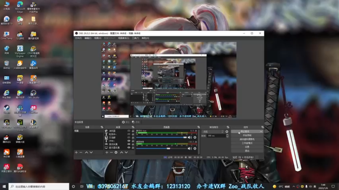339x190 pixels.
Task: Toggle visibility eye of the CFHD text source
Action: pyautogui.click(x=129, y=141)
